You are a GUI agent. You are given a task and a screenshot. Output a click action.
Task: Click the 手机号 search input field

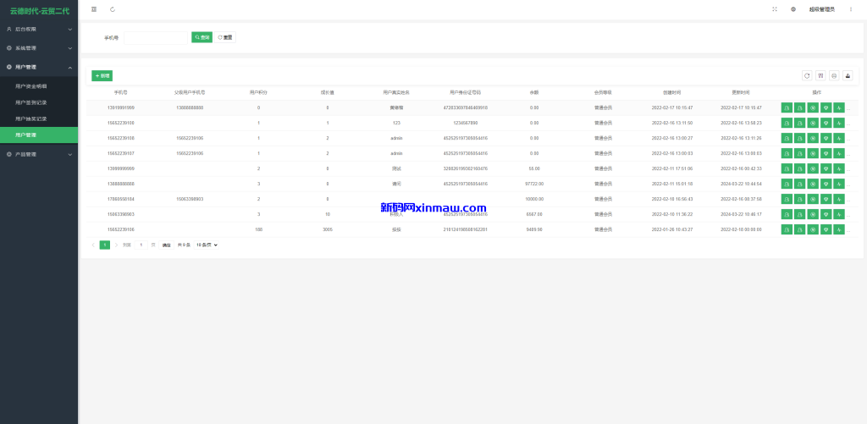point(157,37)
